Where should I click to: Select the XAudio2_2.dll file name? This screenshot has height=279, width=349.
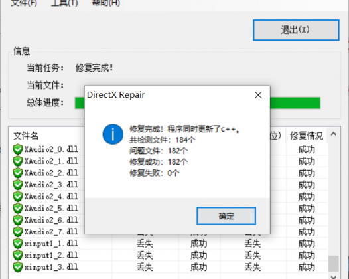(x=51, y=173)
